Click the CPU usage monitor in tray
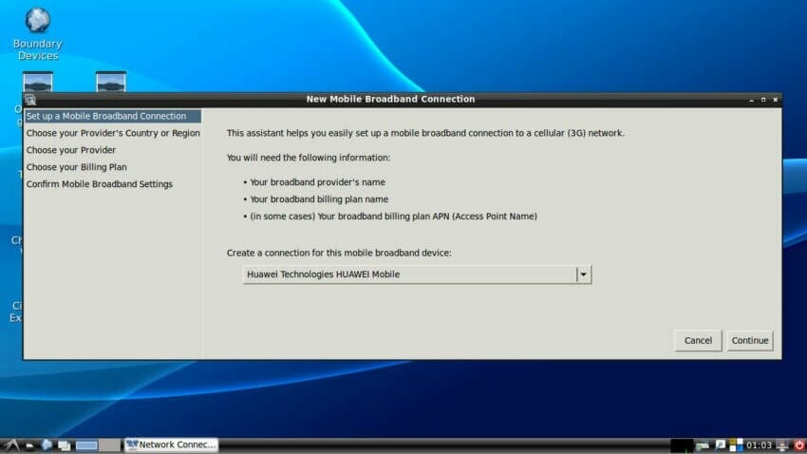This screenshot has height=454, width=807. click(x=683, y=445)
